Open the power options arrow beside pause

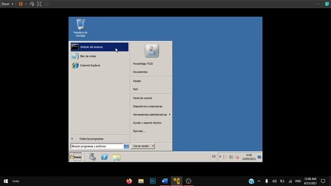click(x=26, y=4)
